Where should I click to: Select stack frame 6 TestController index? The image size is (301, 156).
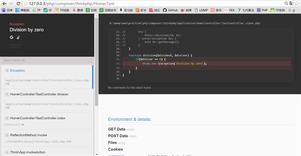click(x=47, y=121)
